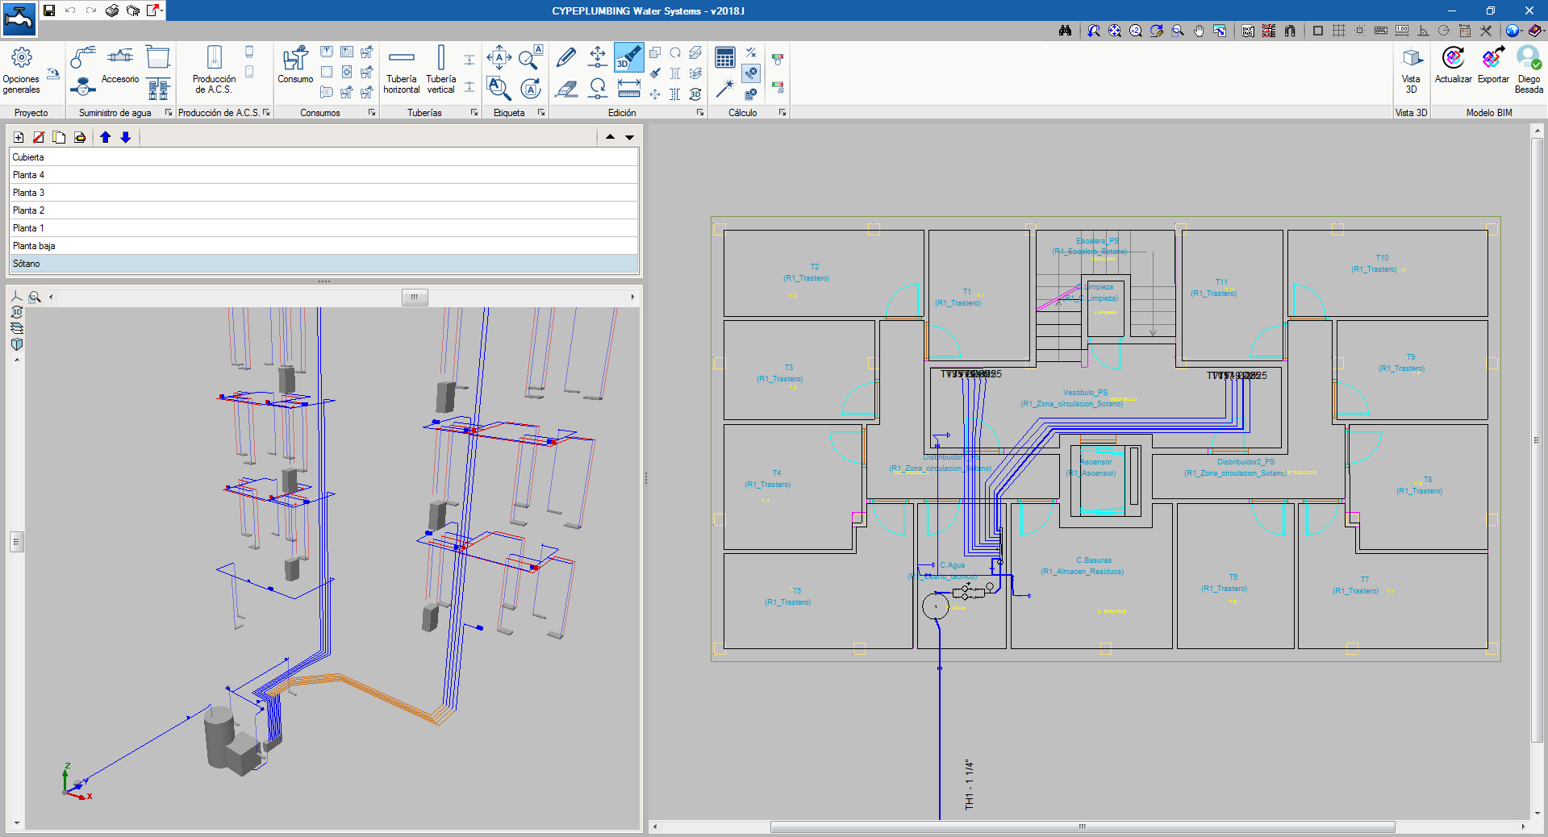Select the pump group tool
Image resolution: width=1548 pixels, height=837 pixels.
pos(158,88)
